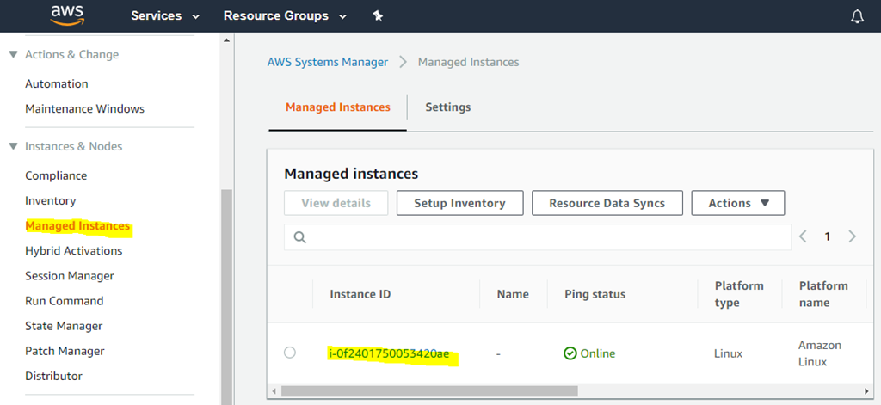Expand the Actions dropdown button

(x=737, y=203)
